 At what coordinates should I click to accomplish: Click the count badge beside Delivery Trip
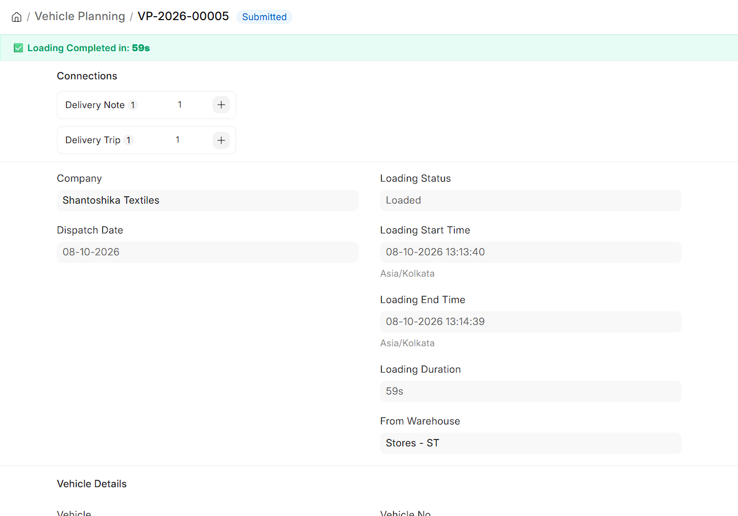[129, 140]
